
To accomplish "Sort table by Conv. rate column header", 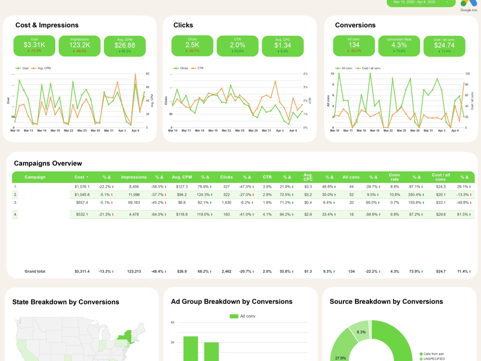I will 394,177.
